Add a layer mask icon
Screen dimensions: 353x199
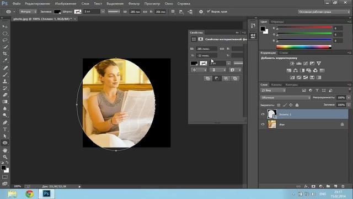click(313, 186)
